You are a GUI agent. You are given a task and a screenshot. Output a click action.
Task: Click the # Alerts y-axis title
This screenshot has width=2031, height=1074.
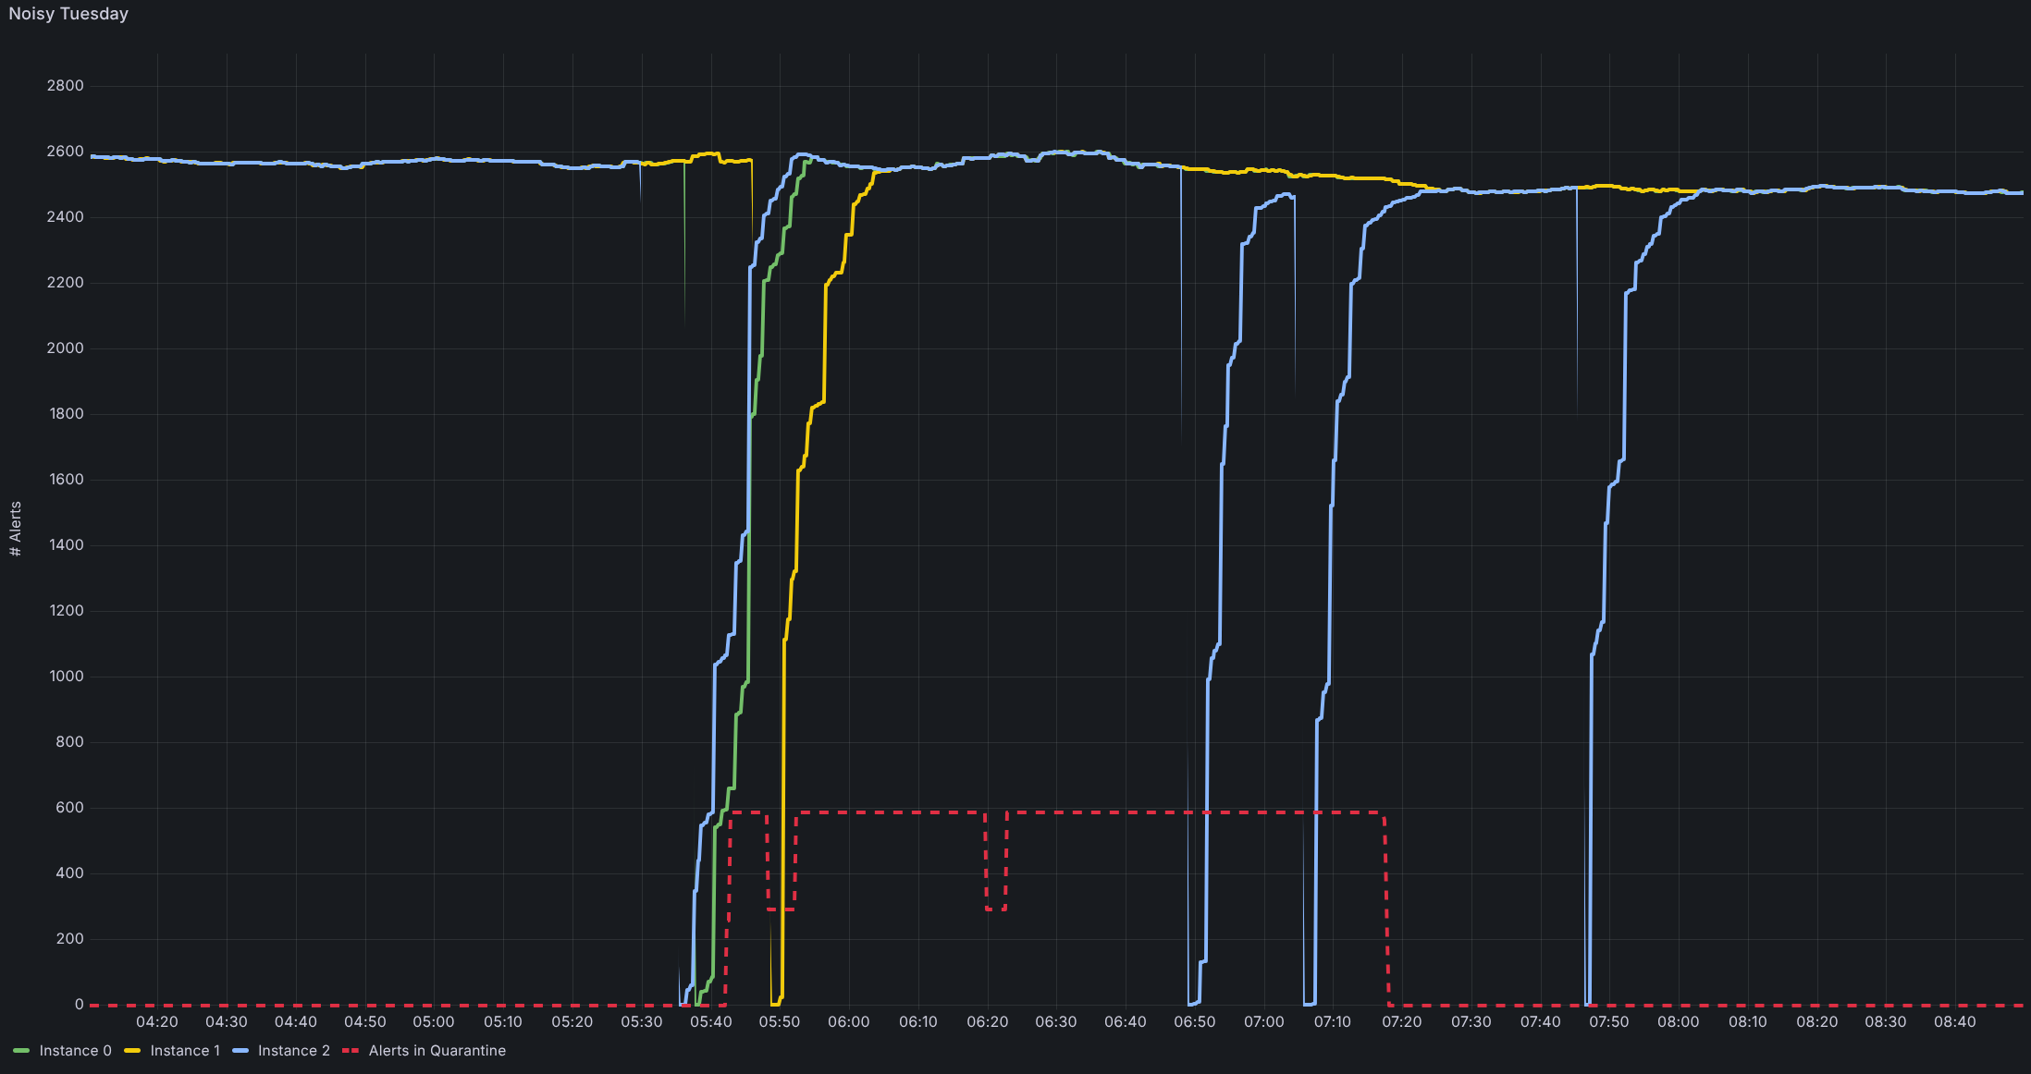pyautogui.click(x=15, y=529)
